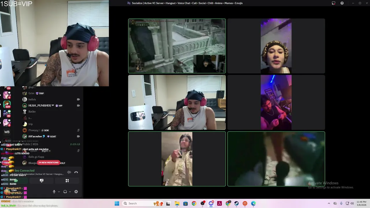This screenshot has height=208, width=370.
Task: Click the 24 NEW MENTIONS pill
Action: pos(48,163)
